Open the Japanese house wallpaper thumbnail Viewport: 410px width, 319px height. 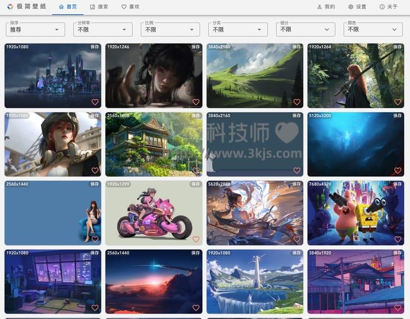point(154,144)
